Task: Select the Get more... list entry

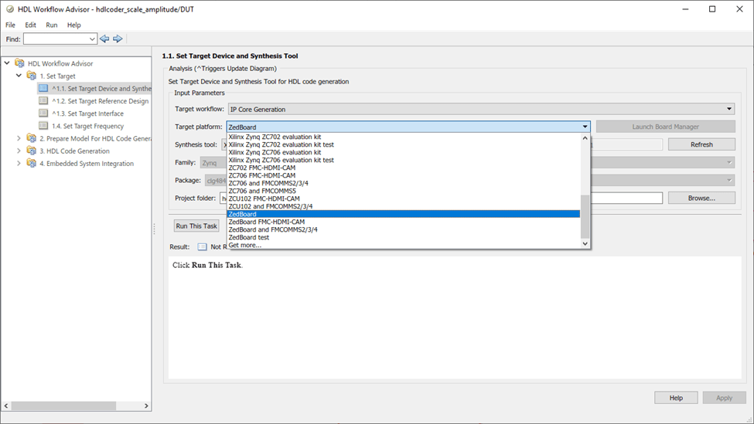Action: (x=404, y=245)
